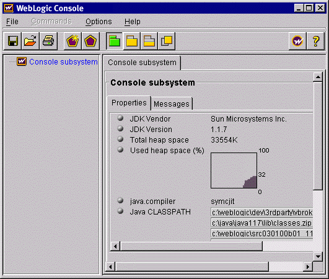Click the vertical scrollbar thumb
329x279 pixels.
point(318,136)
